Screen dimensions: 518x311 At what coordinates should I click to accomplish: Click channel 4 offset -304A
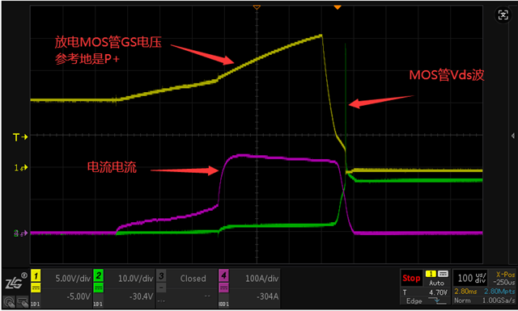point(268,296)
